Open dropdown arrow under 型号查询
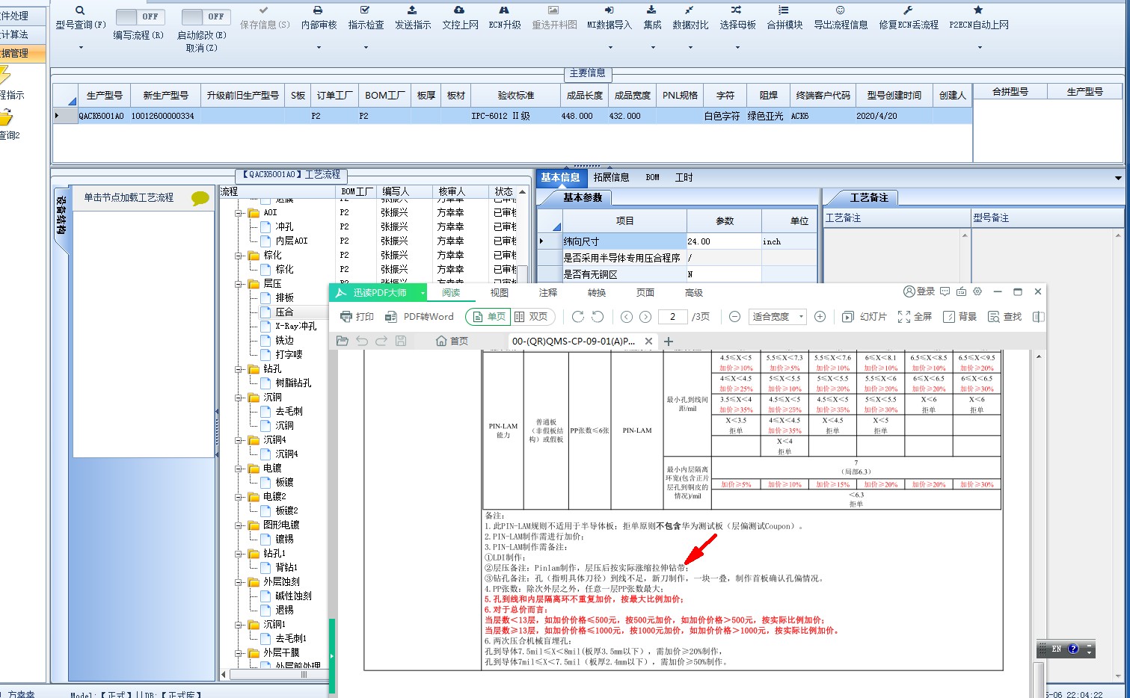 tap(81, 48)
